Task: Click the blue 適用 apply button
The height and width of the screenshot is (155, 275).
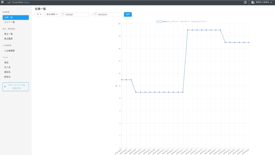Action: (128, 15)
